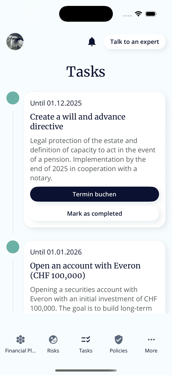Tap the Tasks checklist icon
Screen dimensions: 172x375
[x=86, y=339]
